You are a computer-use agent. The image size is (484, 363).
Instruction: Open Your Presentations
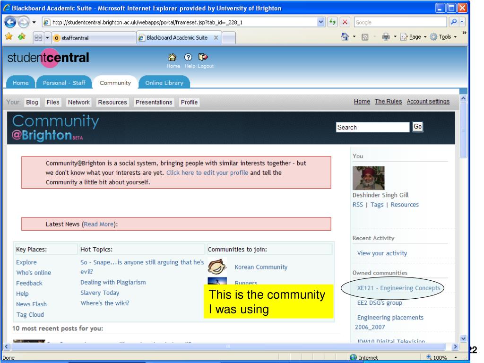tap(154, 102)
